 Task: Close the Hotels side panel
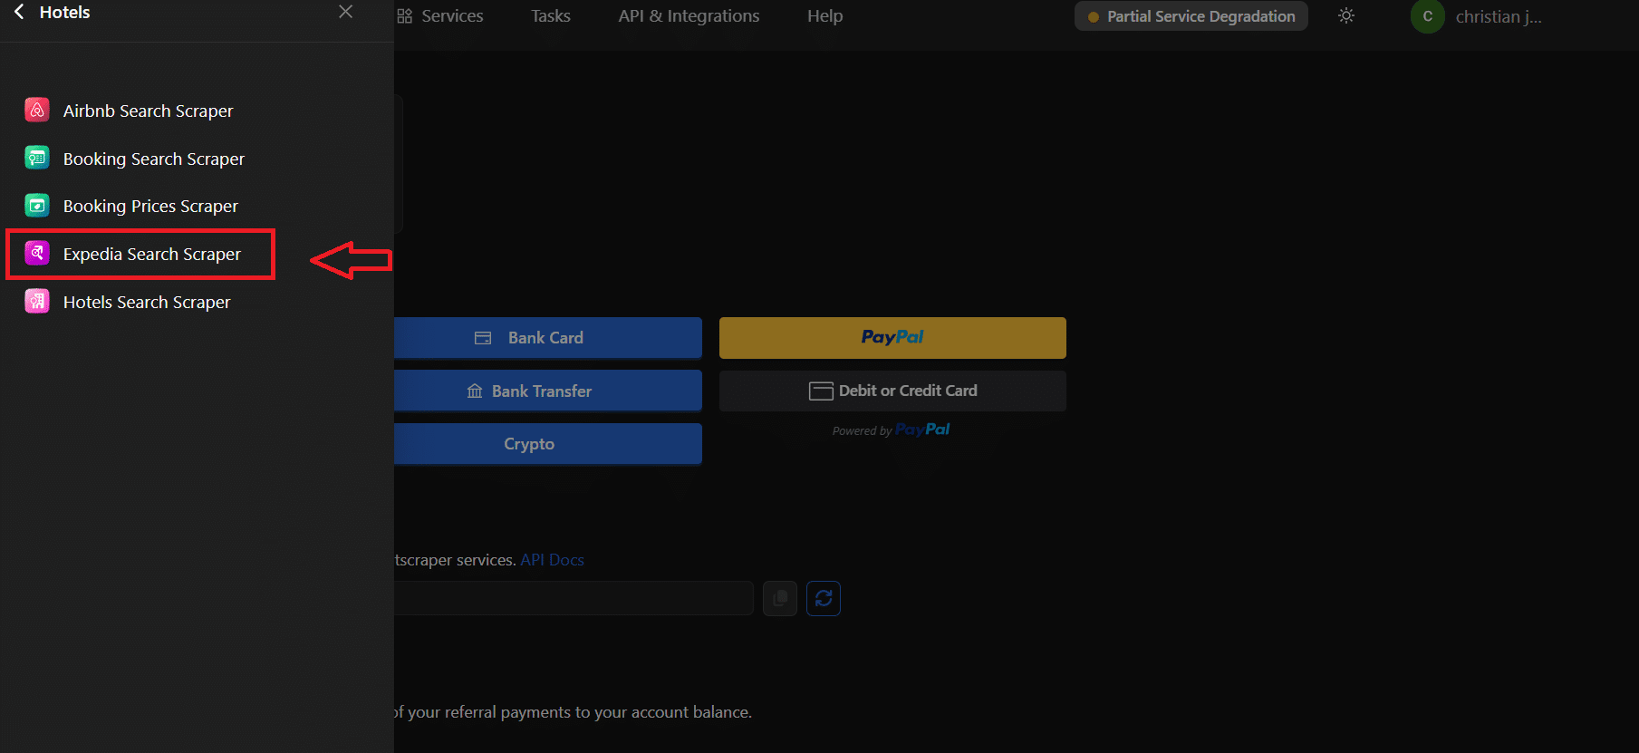point(345,12)
